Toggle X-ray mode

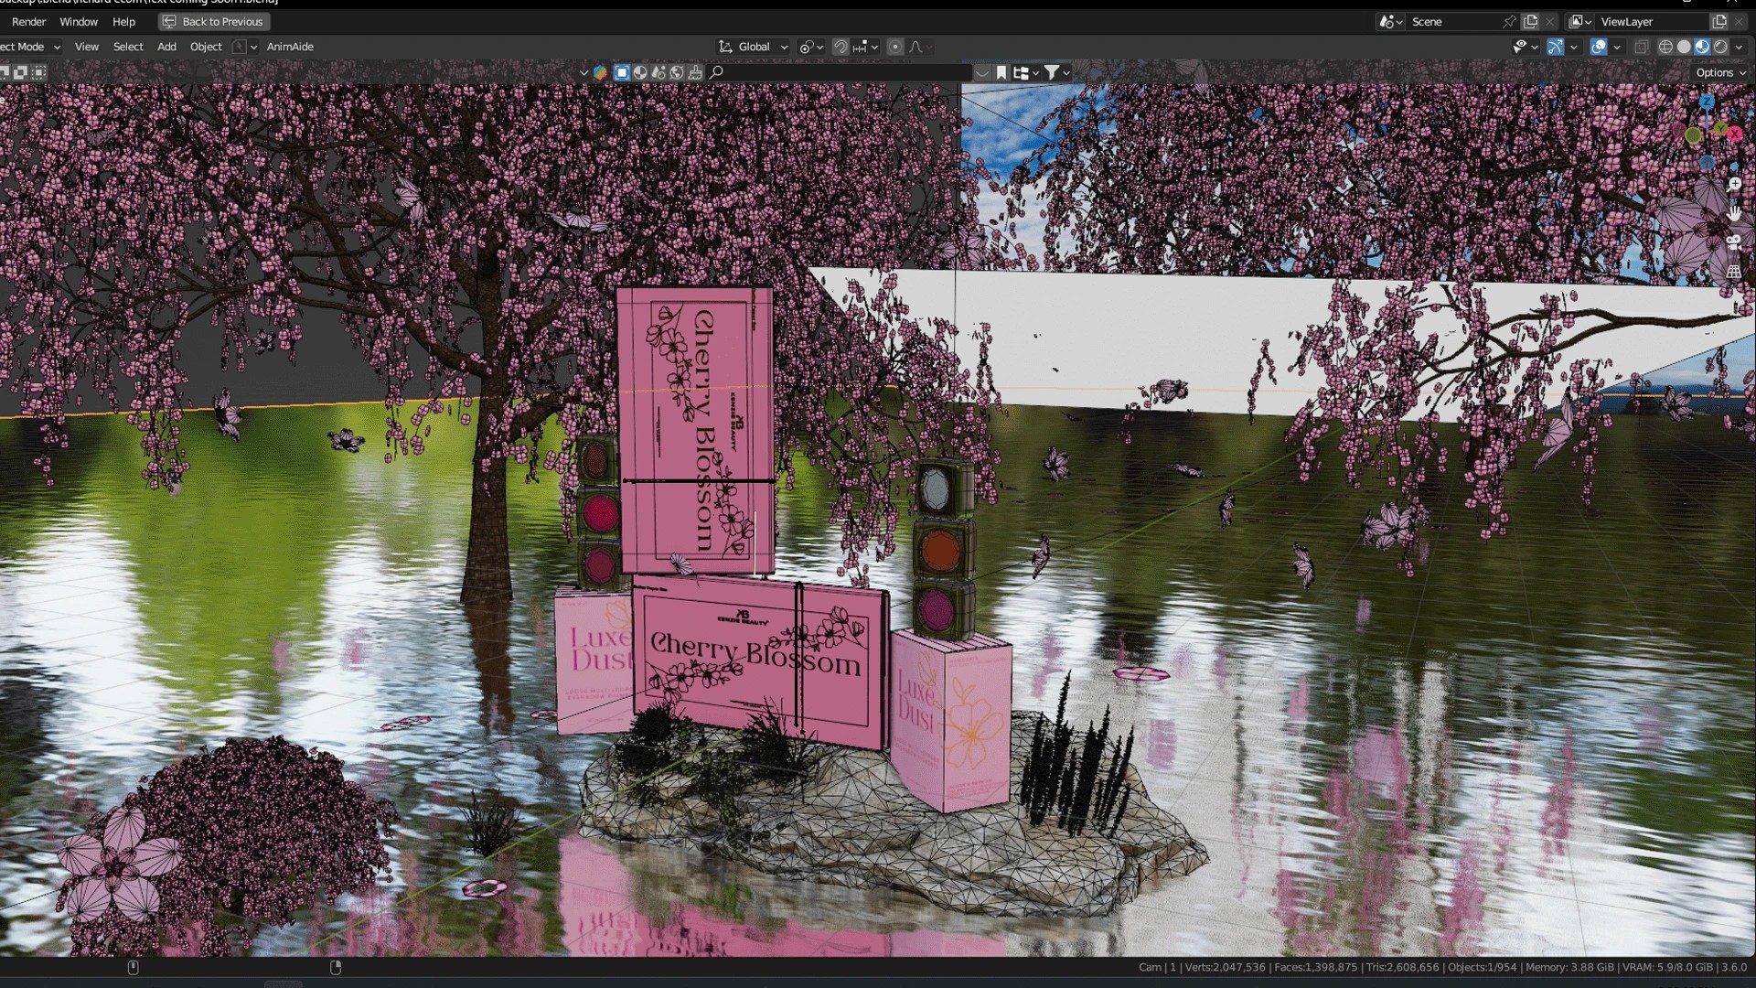1642,47
